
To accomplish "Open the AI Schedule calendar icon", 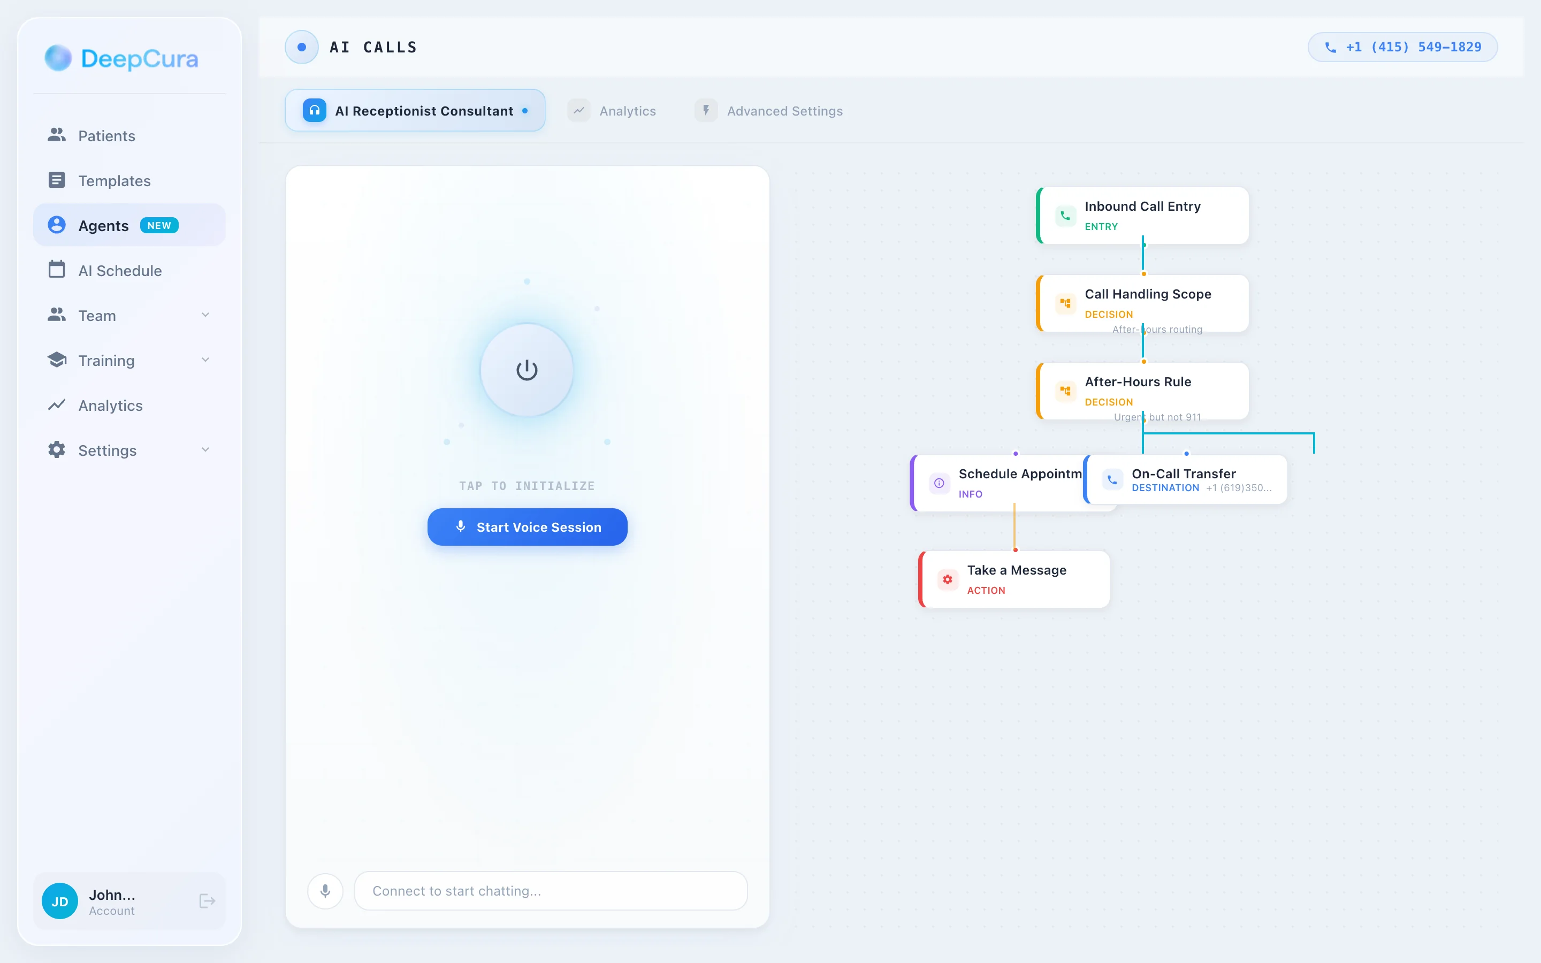I will tap(57, 270).
